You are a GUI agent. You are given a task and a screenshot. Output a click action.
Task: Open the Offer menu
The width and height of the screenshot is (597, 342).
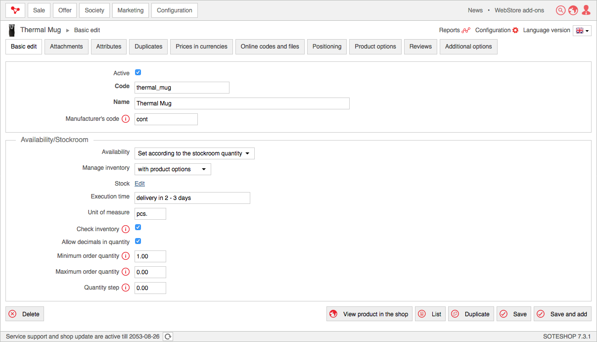pos(65,10)
